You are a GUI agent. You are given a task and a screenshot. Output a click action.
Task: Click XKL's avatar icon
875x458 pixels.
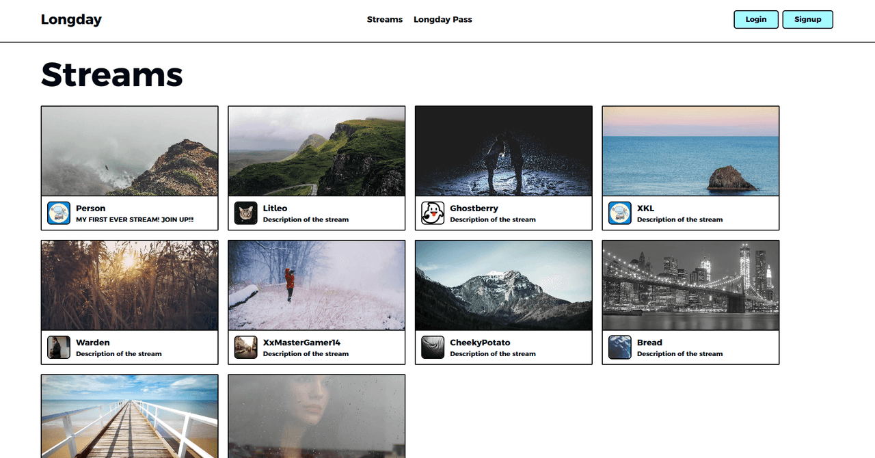[x=619, y=213]
